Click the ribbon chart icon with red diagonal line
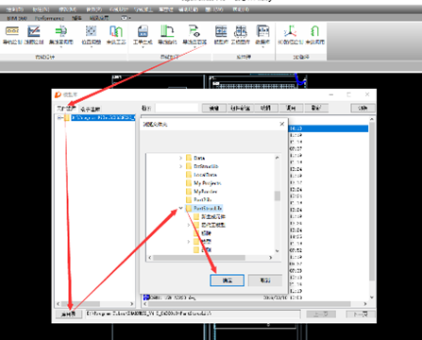The image size is (422, 340). tap(34, 31)
